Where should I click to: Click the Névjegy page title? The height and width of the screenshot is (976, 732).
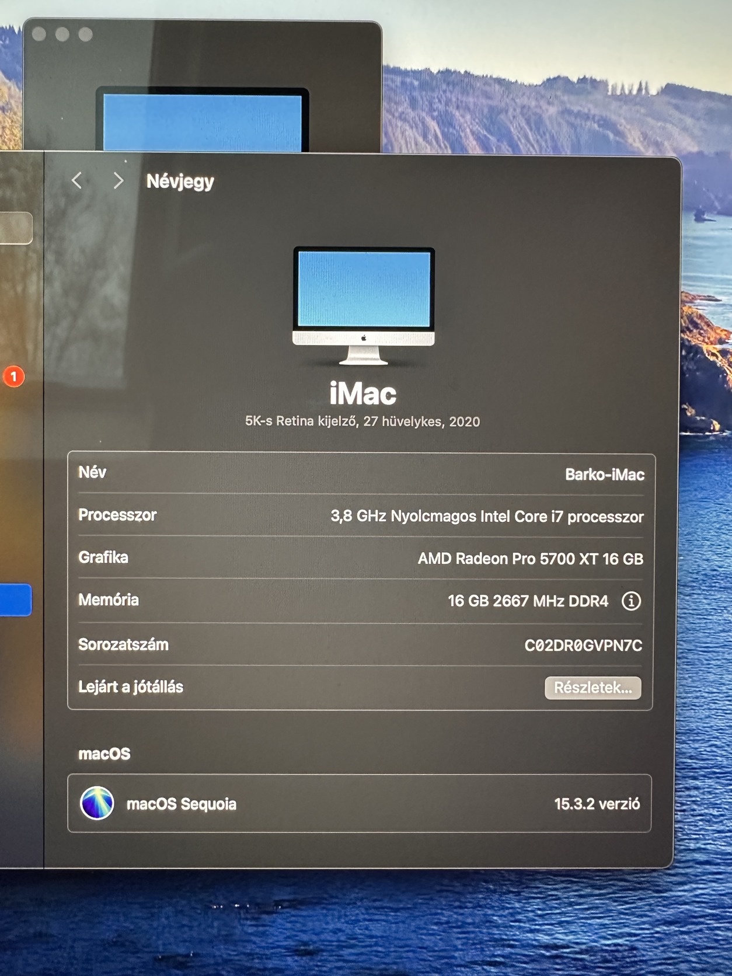pos(180,182)
